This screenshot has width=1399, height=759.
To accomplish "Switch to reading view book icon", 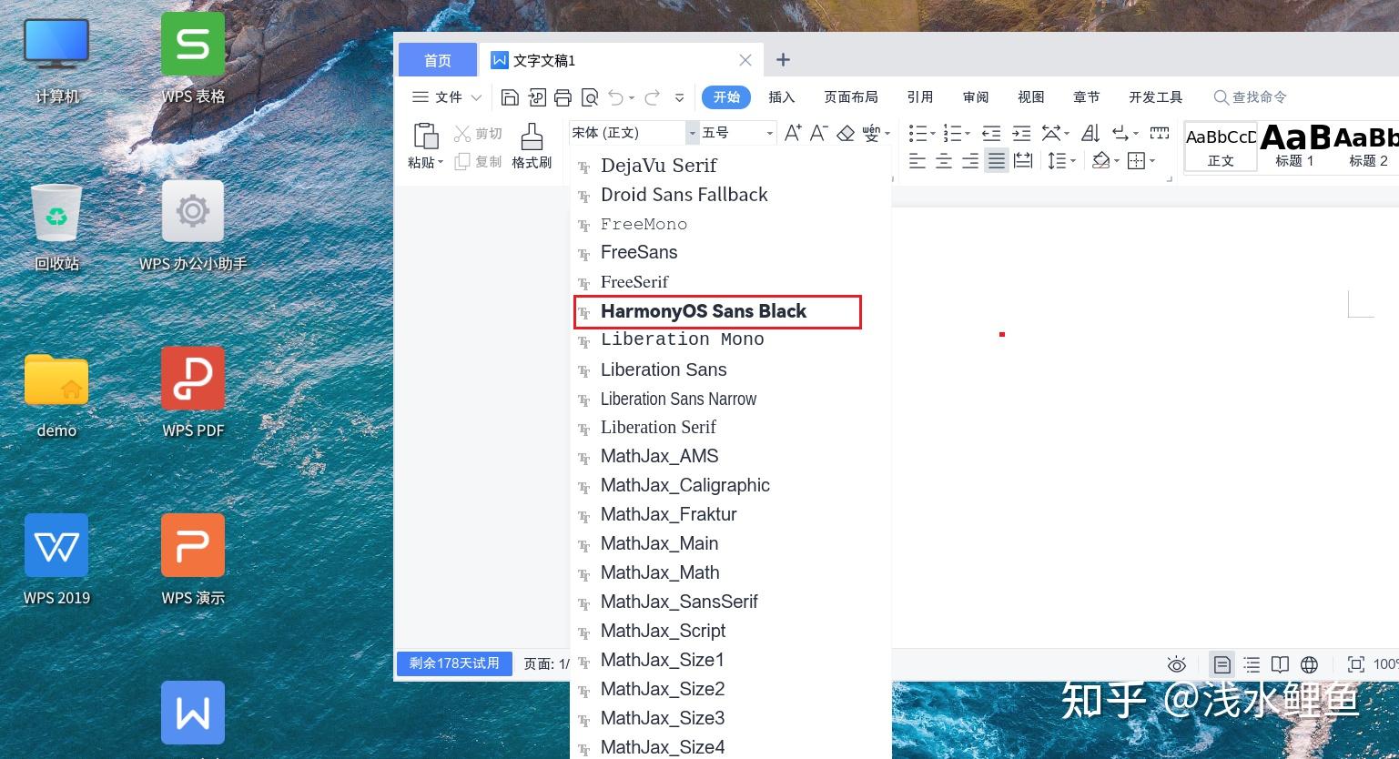I will (1280, 664).
